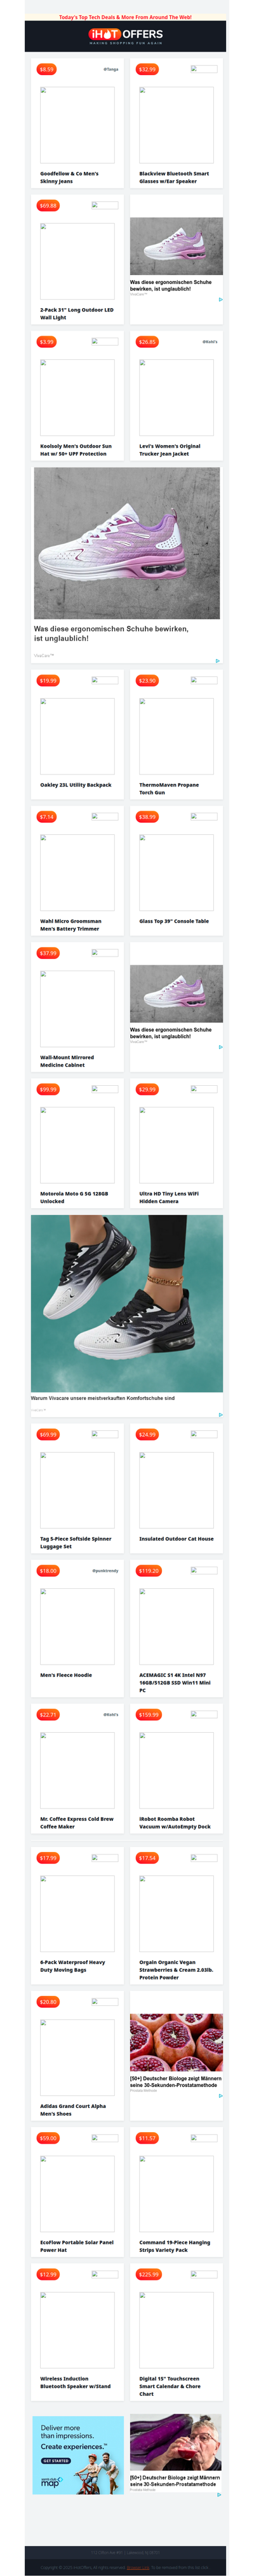Open the ThermoMaven Propane Torch Gun product image
The height and width of the screenshot is (2576, 254).
177,736
